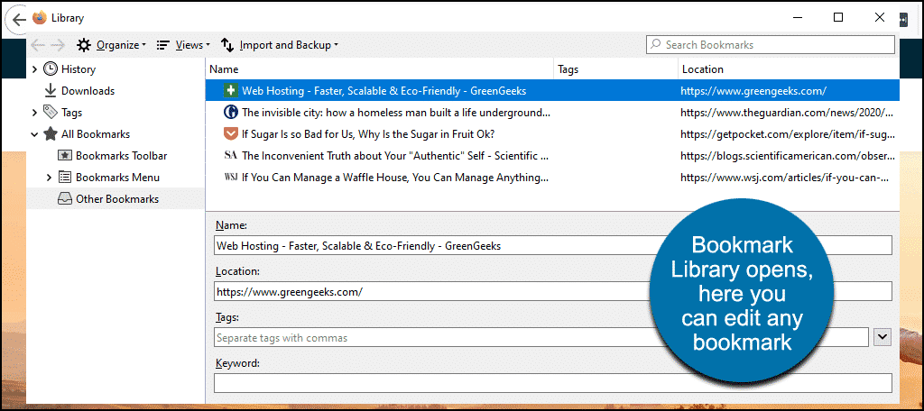
Task: Click the Firefox logo in title bar
Action: pyautogui.click(x=40, y=18)
